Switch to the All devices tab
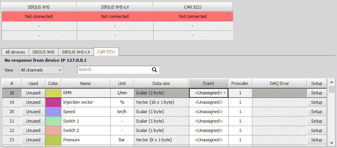Viewport: 337px width, 148px height. coord(15,52)
